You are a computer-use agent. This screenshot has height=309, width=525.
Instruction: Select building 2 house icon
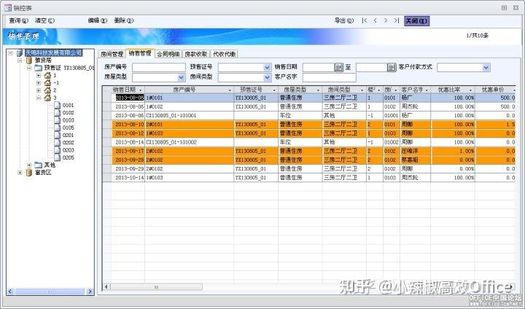(x=47, y=90)
